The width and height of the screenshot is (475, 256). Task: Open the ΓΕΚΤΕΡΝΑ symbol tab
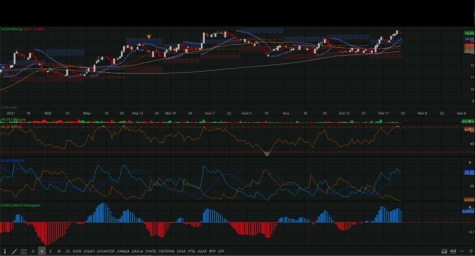(x=167, y=251)
